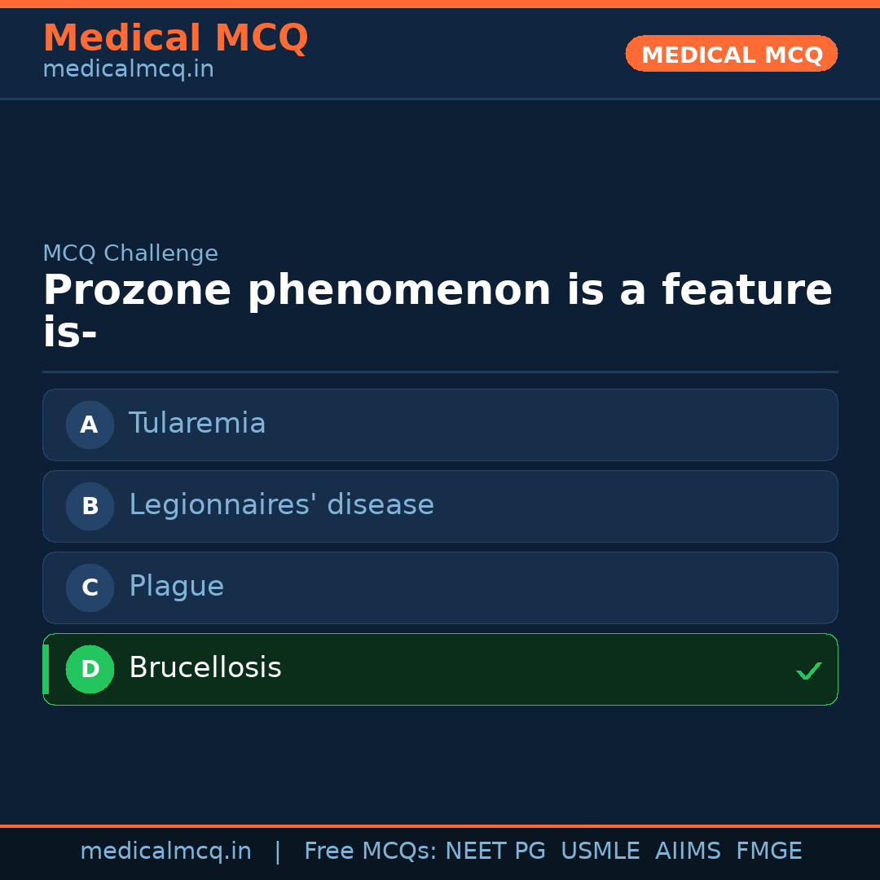This screenshot has height=880, width=880.
Task: Click the Medical MCQ header logo
Action: [175, 37]
